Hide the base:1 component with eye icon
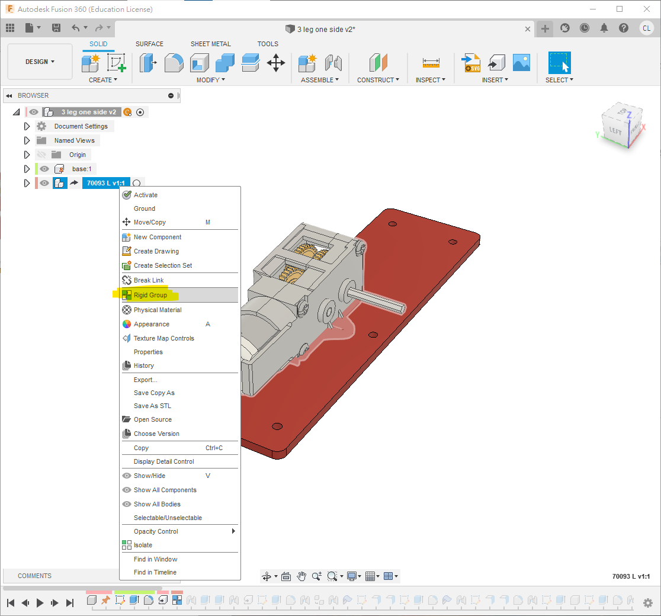This screenshot has width=661, height=616. click(x=44, y=169)
